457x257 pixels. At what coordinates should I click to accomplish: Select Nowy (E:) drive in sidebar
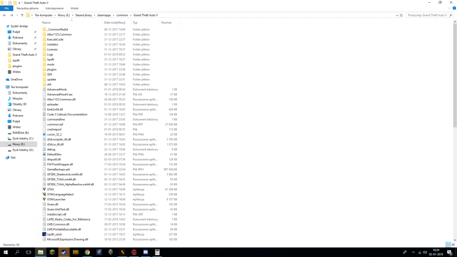coord(18,144)
